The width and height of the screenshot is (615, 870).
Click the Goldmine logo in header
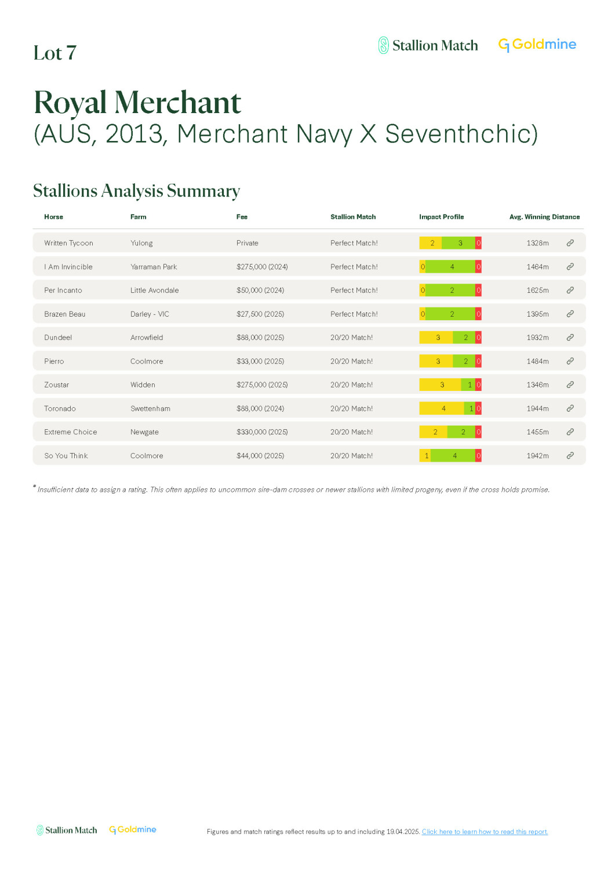537,45
